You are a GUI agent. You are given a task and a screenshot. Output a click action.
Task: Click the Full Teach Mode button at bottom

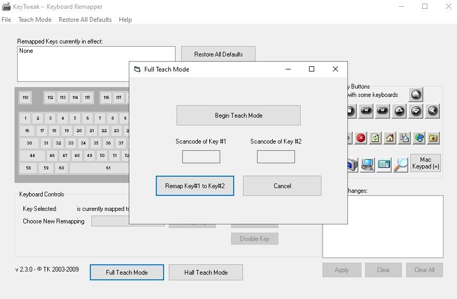tap(127, 273)
